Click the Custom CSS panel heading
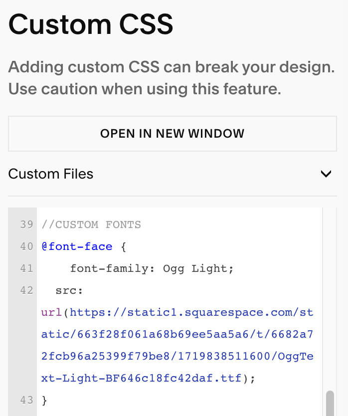 91,24
